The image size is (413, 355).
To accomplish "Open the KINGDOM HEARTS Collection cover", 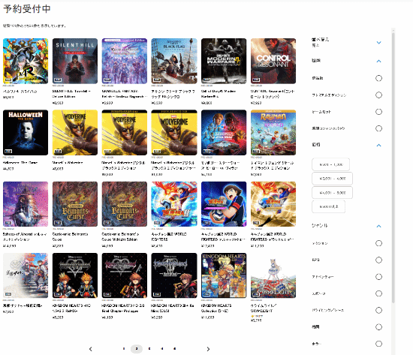I will 224,275.
